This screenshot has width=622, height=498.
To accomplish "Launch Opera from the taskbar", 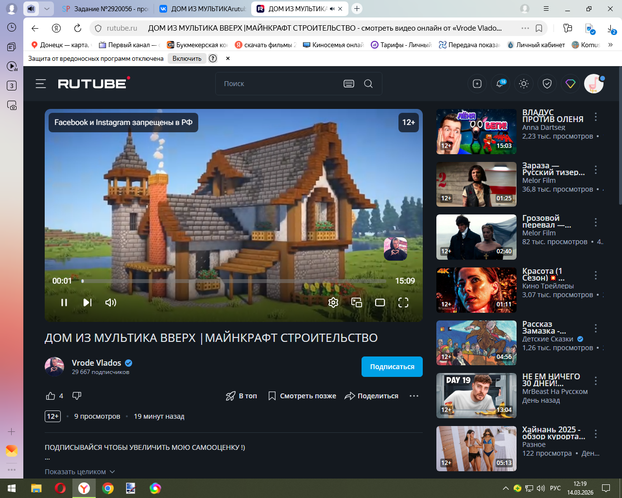I will tap(60, 488).
